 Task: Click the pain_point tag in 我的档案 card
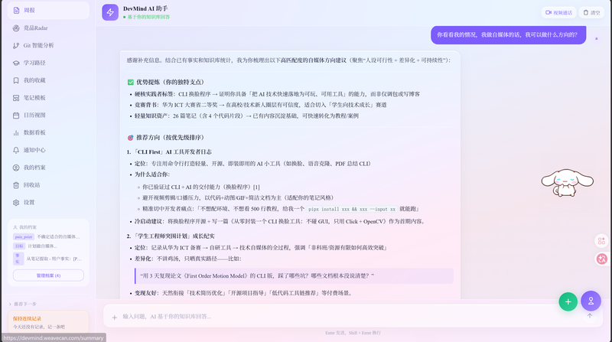coord(24,236)
